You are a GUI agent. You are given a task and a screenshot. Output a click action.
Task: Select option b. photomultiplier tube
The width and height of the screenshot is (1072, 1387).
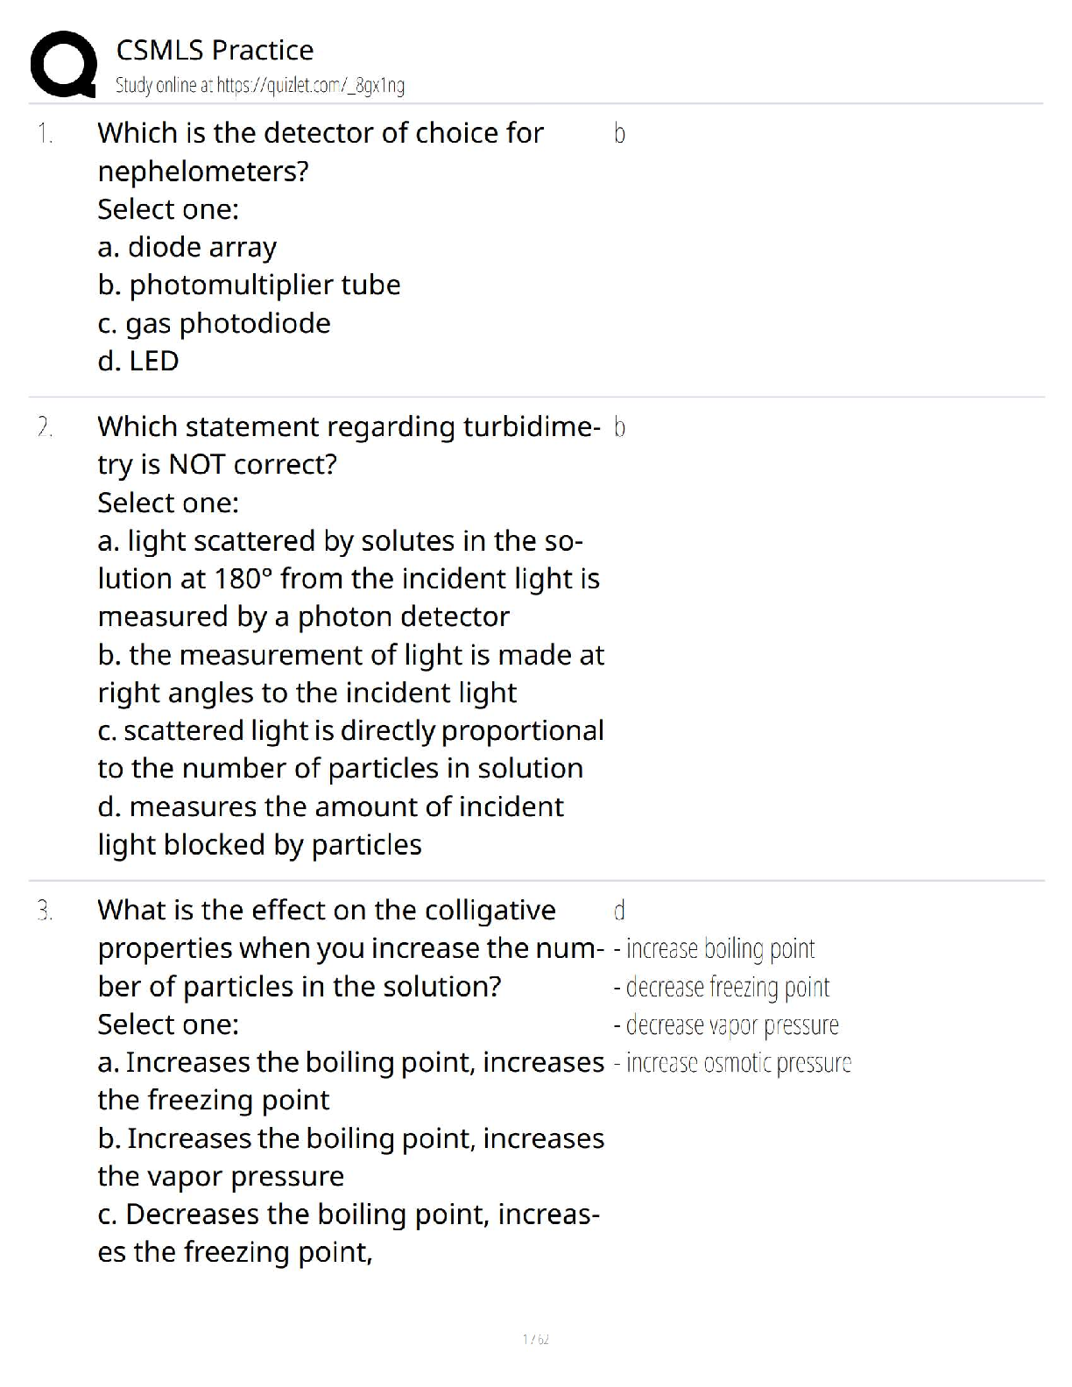[249, 285]
